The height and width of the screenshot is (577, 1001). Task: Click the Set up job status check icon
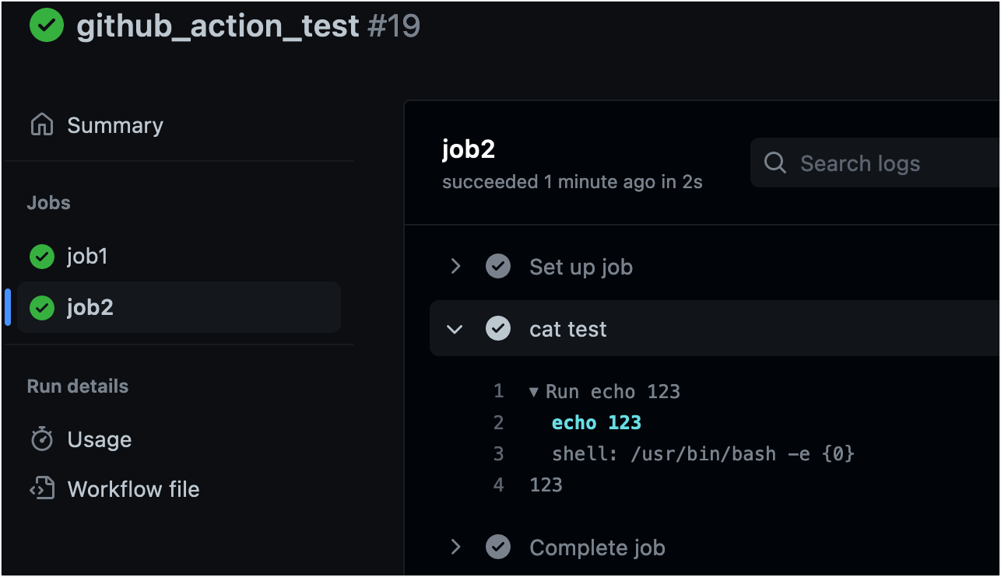point(498,267)
